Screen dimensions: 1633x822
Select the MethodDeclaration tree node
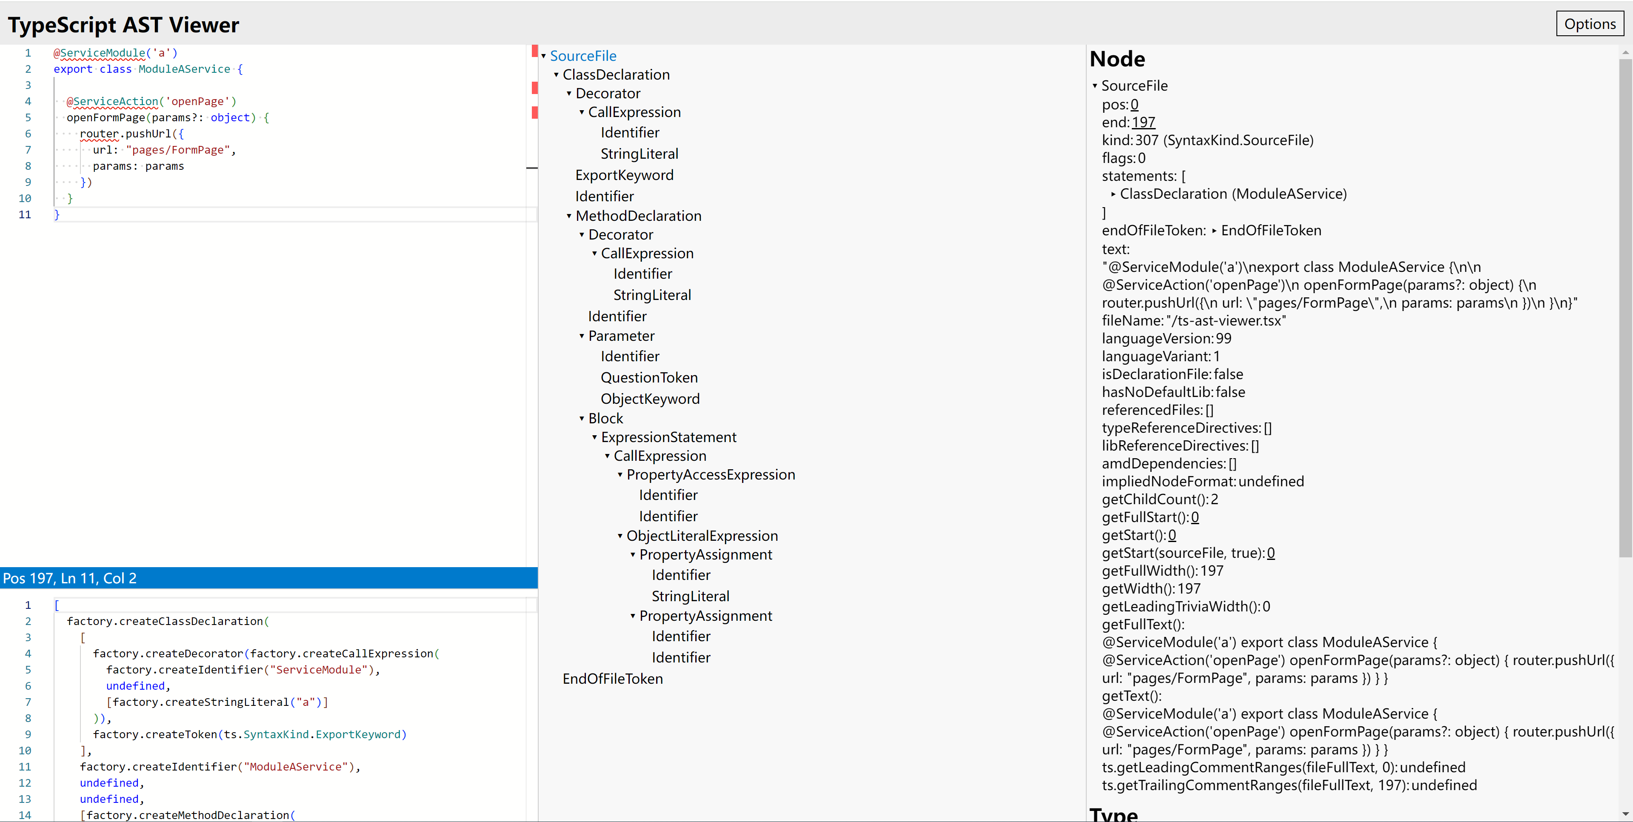(x=638, y=216)
